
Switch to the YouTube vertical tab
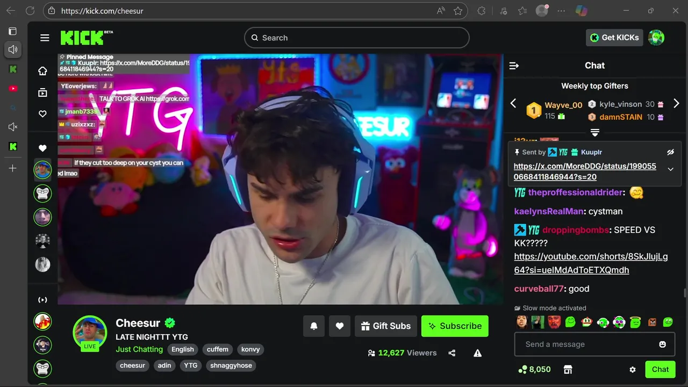click(13, 88)
